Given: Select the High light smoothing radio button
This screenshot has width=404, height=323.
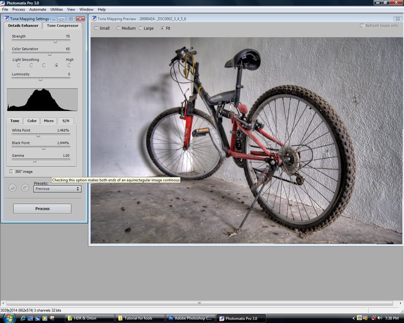Looking at the screenshot, I should pos(69,65).
